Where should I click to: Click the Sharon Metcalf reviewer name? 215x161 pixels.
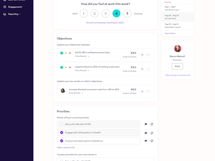(x=177, y=56)
